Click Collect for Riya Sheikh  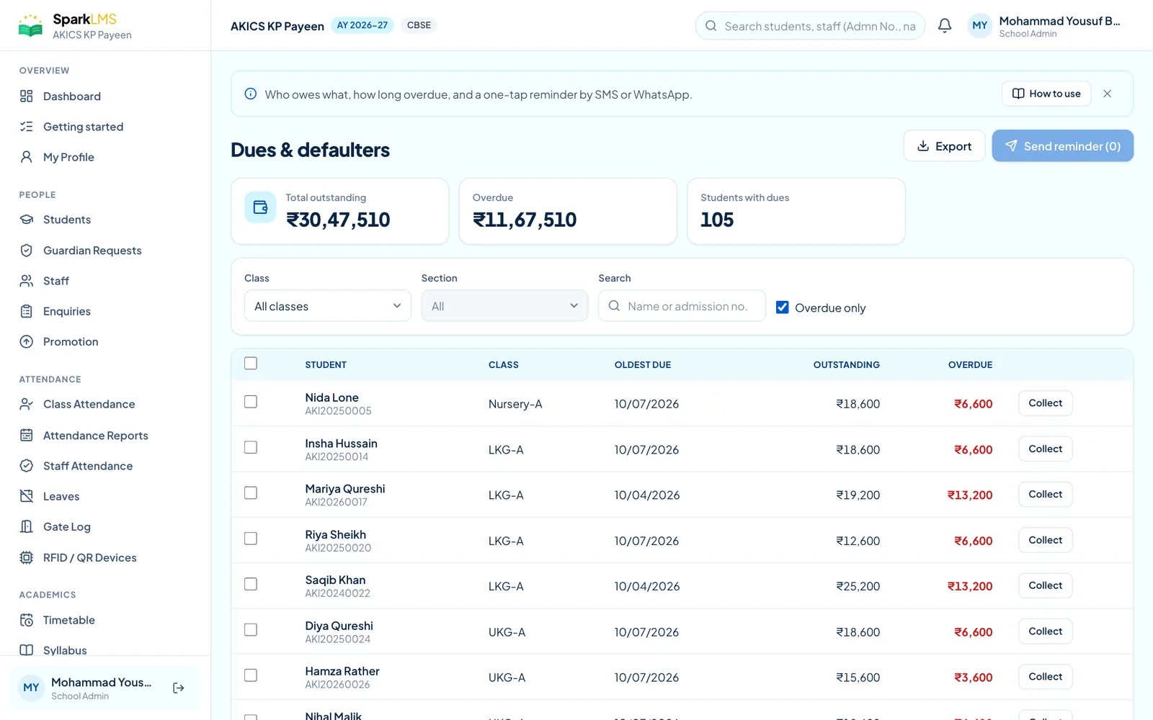[x=1045, y=540]
